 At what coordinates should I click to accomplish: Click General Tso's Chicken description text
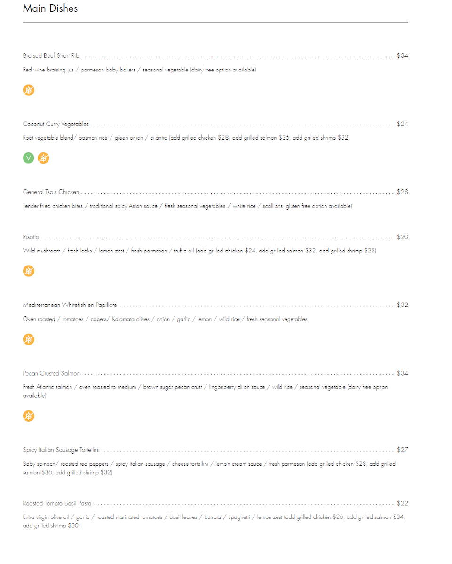[x=187, y=206]
